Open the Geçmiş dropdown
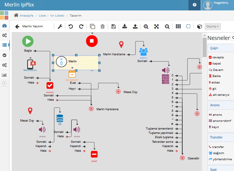The image size is (234, 171). (212, 26)
